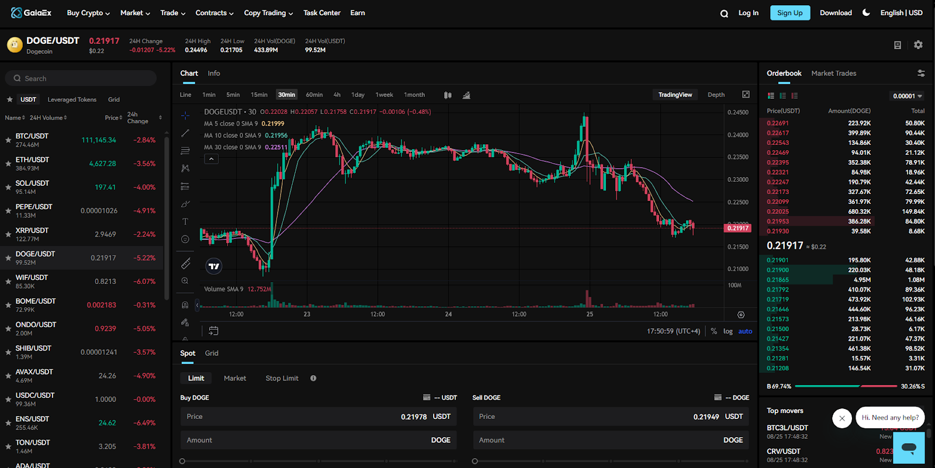Click the Buy DOGE amount slider handle
The height and width of the screenshot is (468, 935).
point(182,461)
